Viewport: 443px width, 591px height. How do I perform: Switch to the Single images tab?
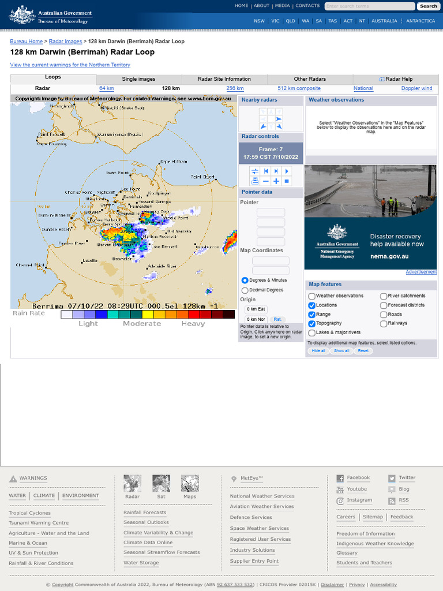coord(138,79)
